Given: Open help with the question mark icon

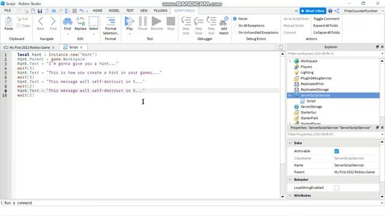Looking at the screenshot, I should pyautogui.click(x=330, y=11).
